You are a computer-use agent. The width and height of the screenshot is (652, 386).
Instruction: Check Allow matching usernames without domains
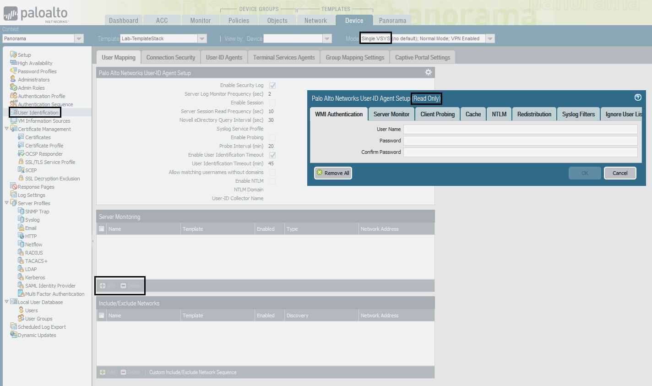[x=272, y=172]
